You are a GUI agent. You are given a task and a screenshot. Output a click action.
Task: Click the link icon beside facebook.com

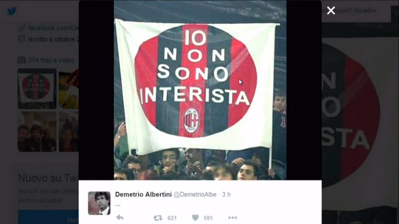(22, 28)
